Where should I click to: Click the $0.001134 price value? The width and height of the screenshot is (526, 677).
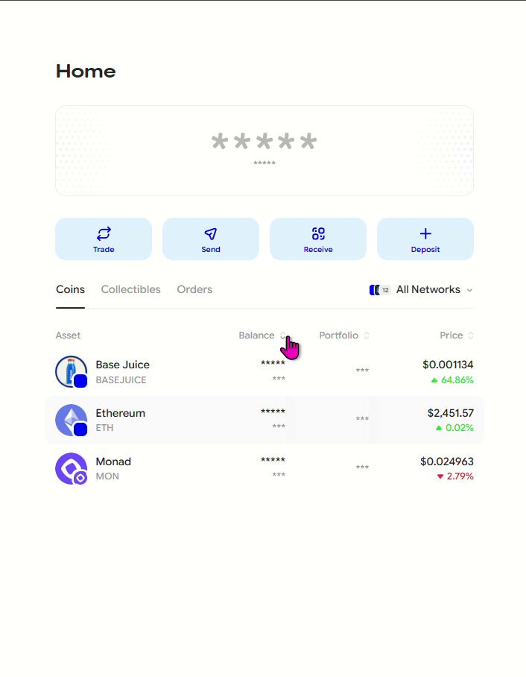pyautogui.click(x=448, y=365)
